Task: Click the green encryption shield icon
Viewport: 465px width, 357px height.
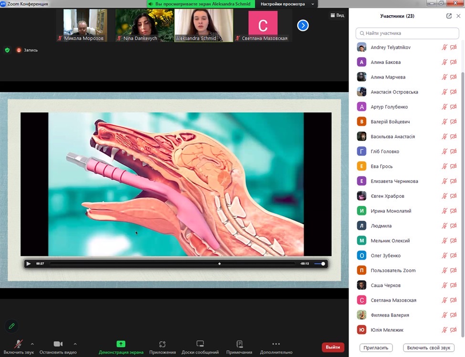Action: (7, 50)
